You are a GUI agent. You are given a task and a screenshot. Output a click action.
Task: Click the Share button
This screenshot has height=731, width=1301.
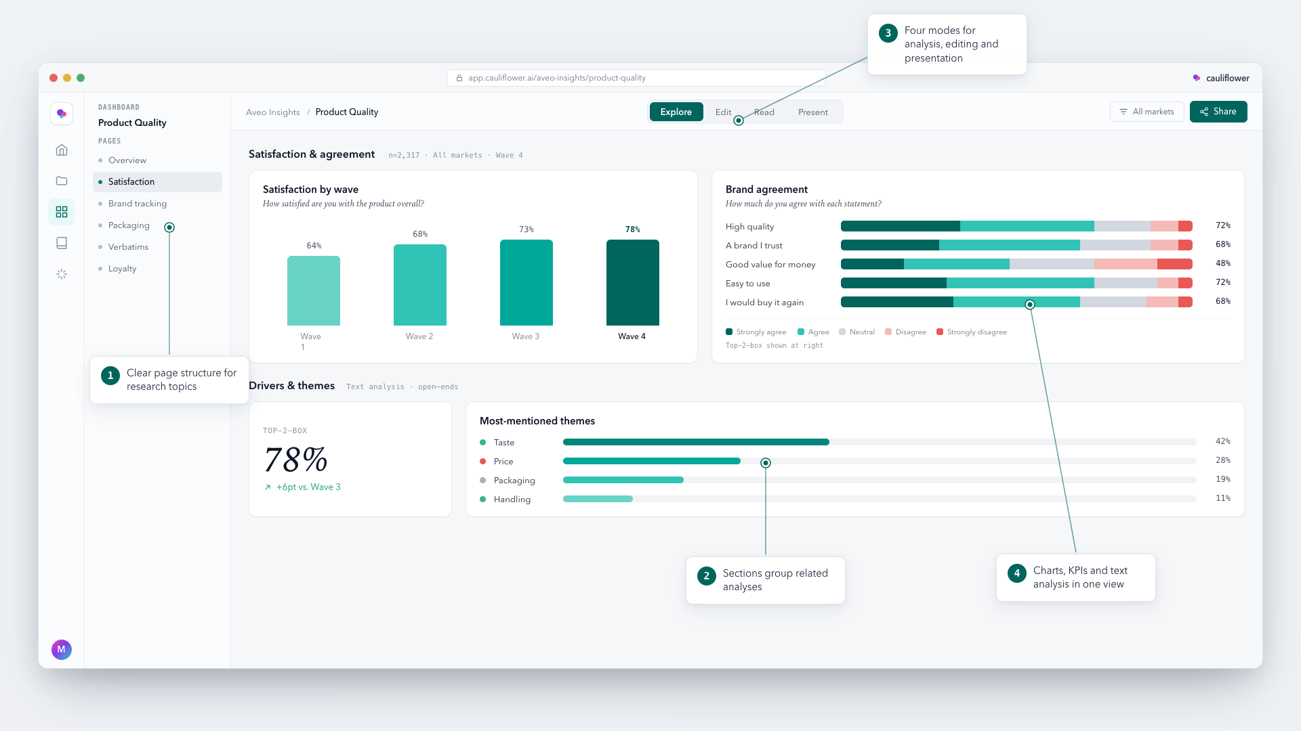tap(1218, 112)
